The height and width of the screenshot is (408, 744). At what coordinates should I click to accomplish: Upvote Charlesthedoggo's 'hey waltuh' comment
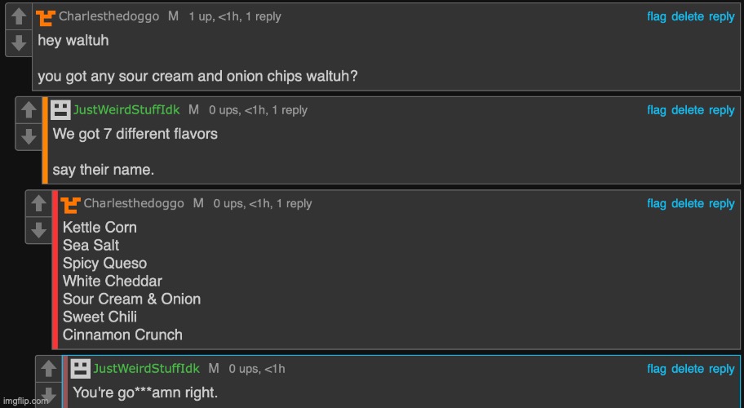click(x=18, y=17)
